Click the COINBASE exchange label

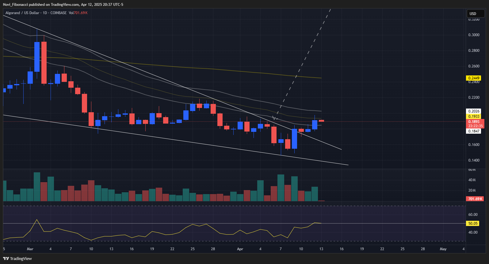coord(59,13)
